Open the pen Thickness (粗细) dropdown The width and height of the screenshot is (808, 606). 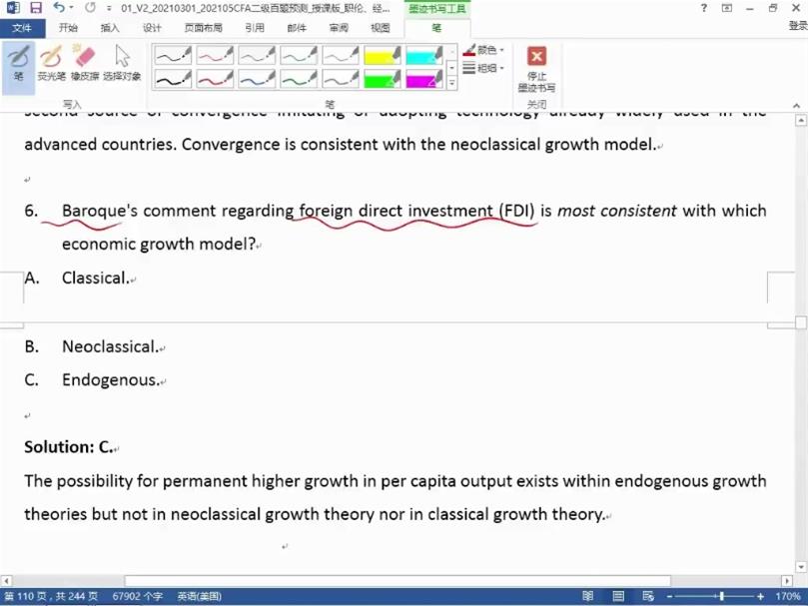click(x=483, y=68)
